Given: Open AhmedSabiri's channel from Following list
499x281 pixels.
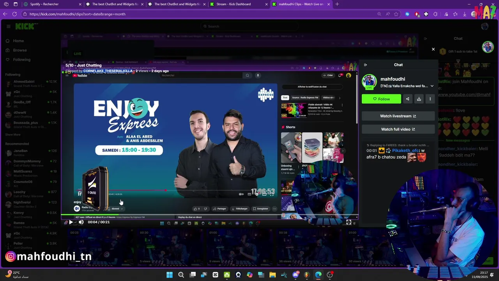Looking at the screenshot, I should point(31,84).
